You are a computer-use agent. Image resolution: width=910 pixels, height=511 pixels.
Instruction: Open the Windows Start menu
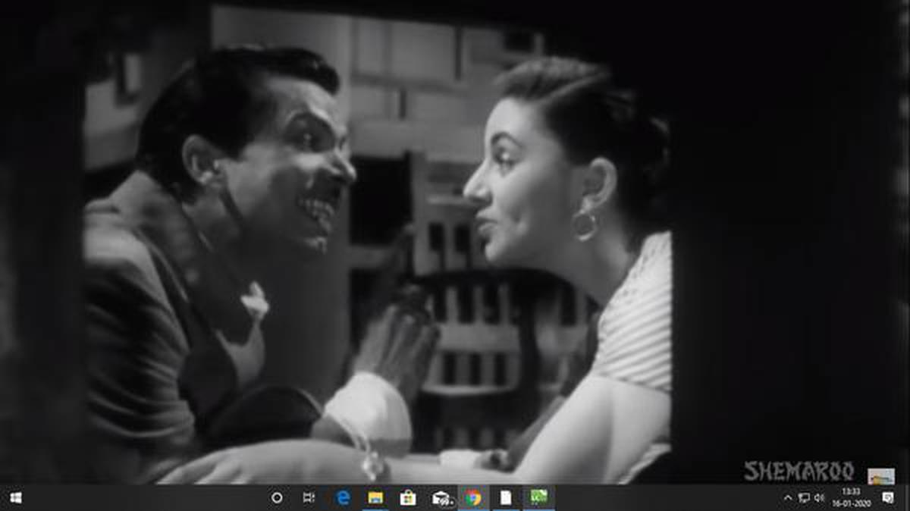coord(16,498)
